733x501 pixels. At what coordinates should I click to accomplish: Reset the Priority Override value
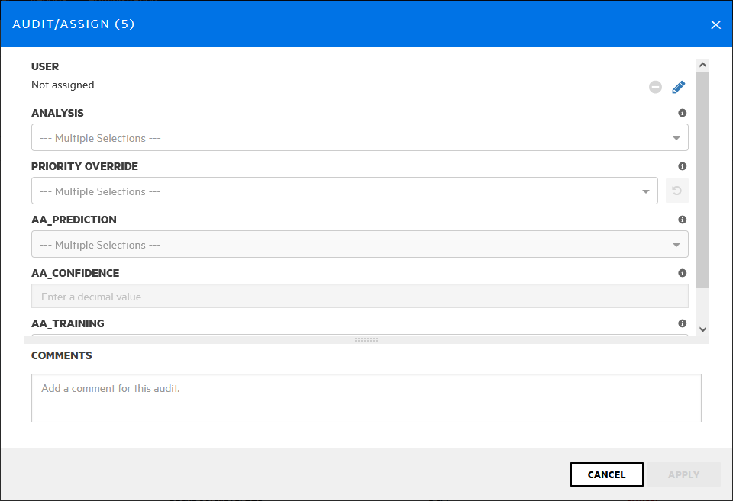[x=676, y=191]
